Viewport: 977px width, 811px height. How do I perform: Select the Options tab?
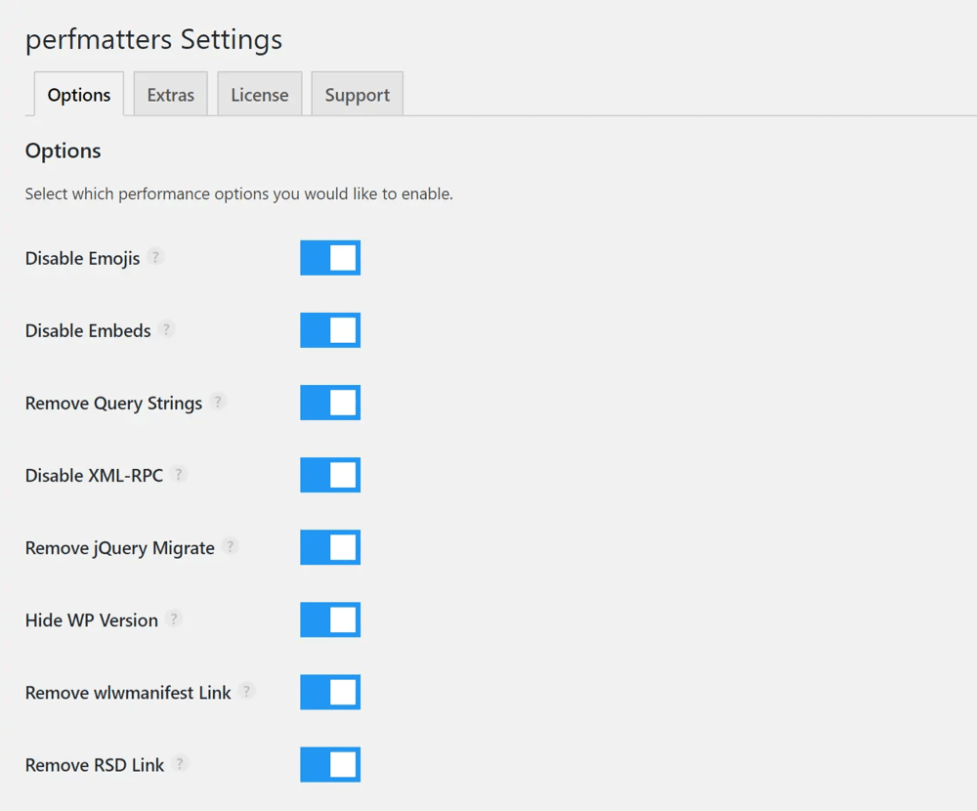click(x=79, y=94)
